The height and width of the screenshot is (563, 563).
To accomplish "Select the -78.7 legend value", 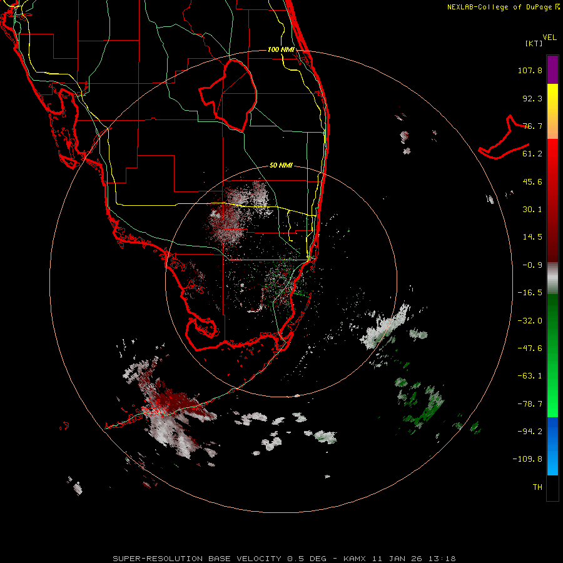I will tap(530, 404).
